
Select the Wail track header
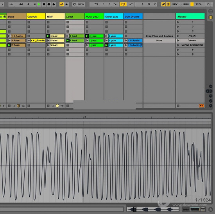coord(55,16)
